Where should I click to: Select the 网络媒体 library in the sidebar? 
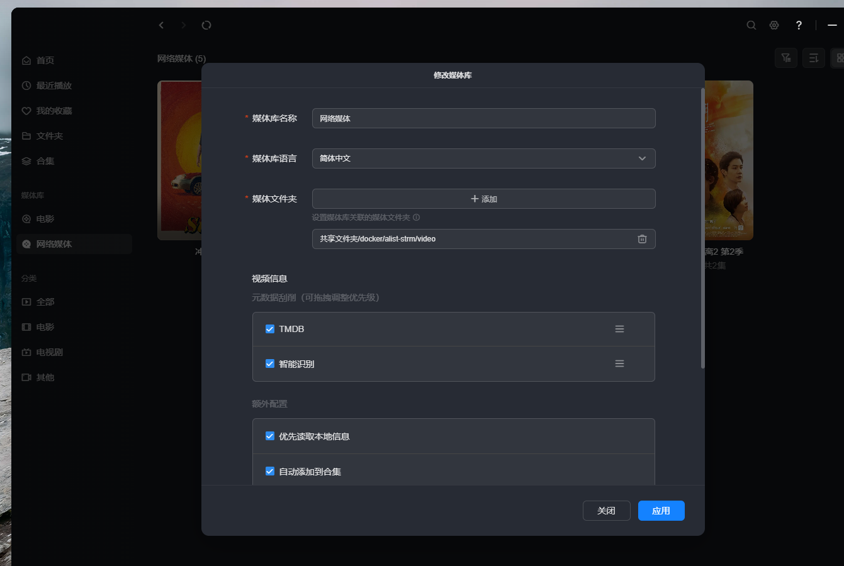tap(74, 244)
